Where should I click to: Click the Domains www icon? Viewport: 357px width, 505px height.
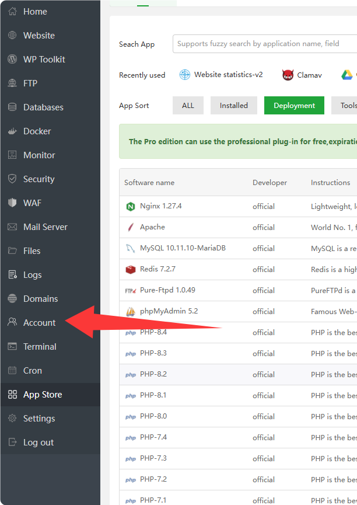click(x=12, y=298)
